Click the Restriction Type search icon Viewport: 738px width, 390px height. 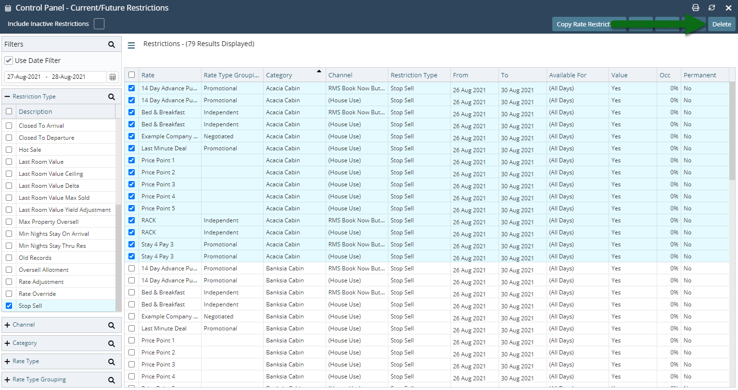(x=112, y=97)
